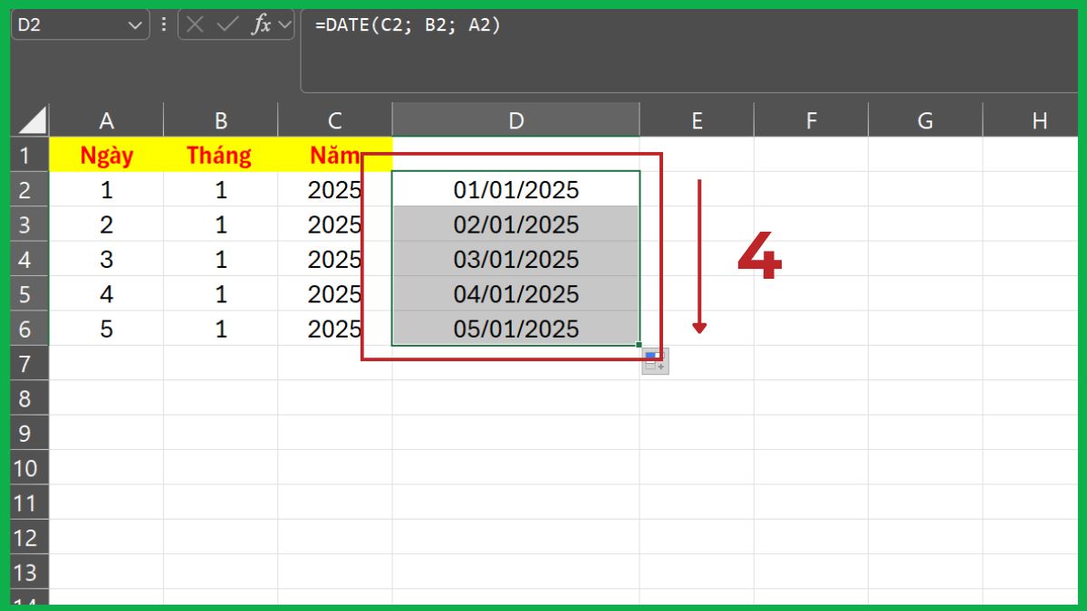Click the vertical ellipsis next to the Name Box
Viewport: 1087px width, 611px height.
click(x=162, y=24)
